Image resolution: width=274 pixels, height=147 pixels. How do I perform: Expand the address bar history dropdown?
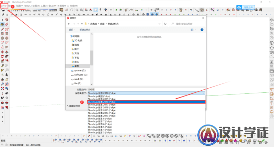click(x=159, y=24)
